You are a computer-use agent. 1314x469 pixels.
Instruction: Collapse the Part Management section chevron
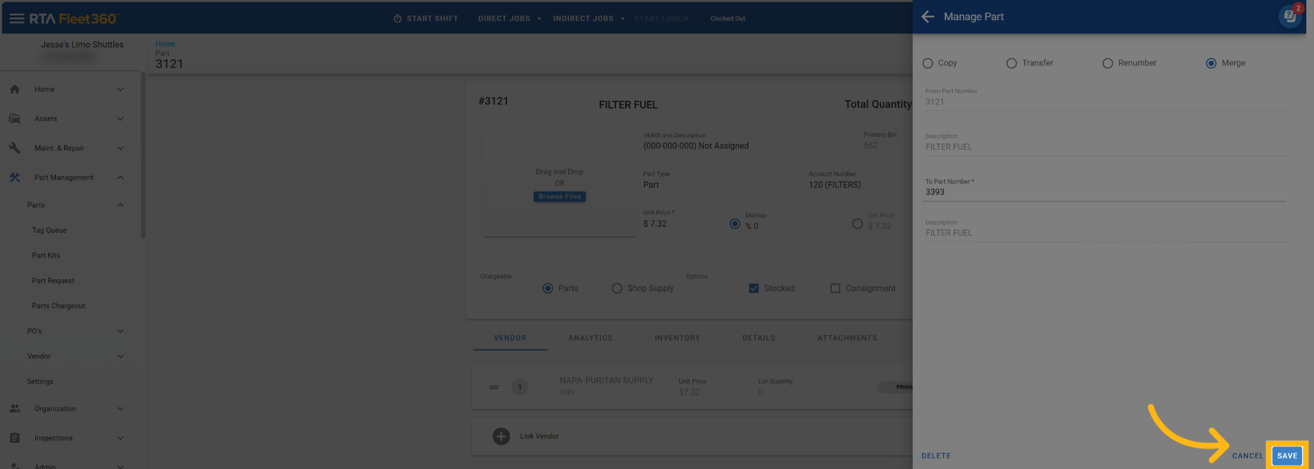120,177
